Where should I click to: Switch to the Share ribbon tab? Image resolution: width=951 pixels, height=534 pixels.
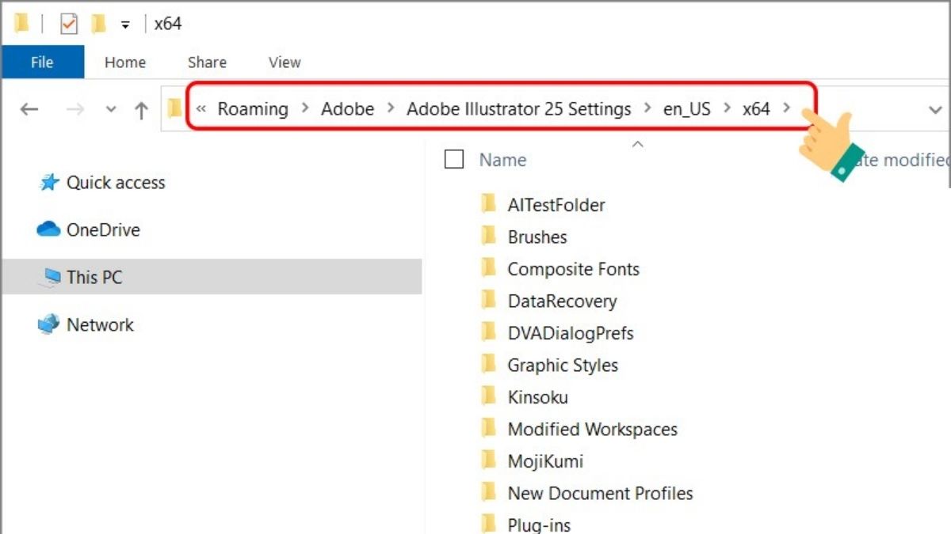point(207,62)
